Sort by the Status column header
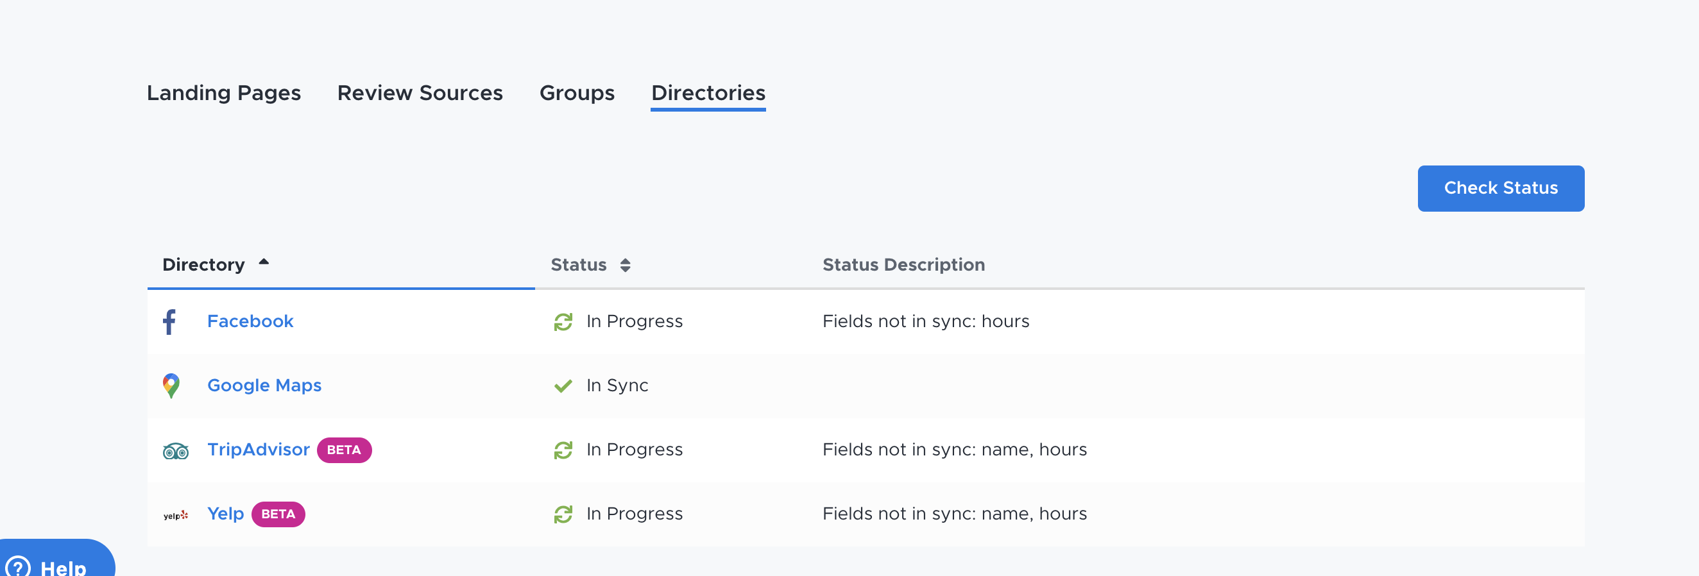Viewport: 1699px width, 576px height. (590, 265)
